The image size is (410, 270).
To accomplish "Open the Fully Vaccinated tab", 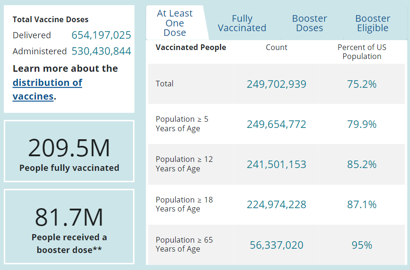I will [242, 23].
